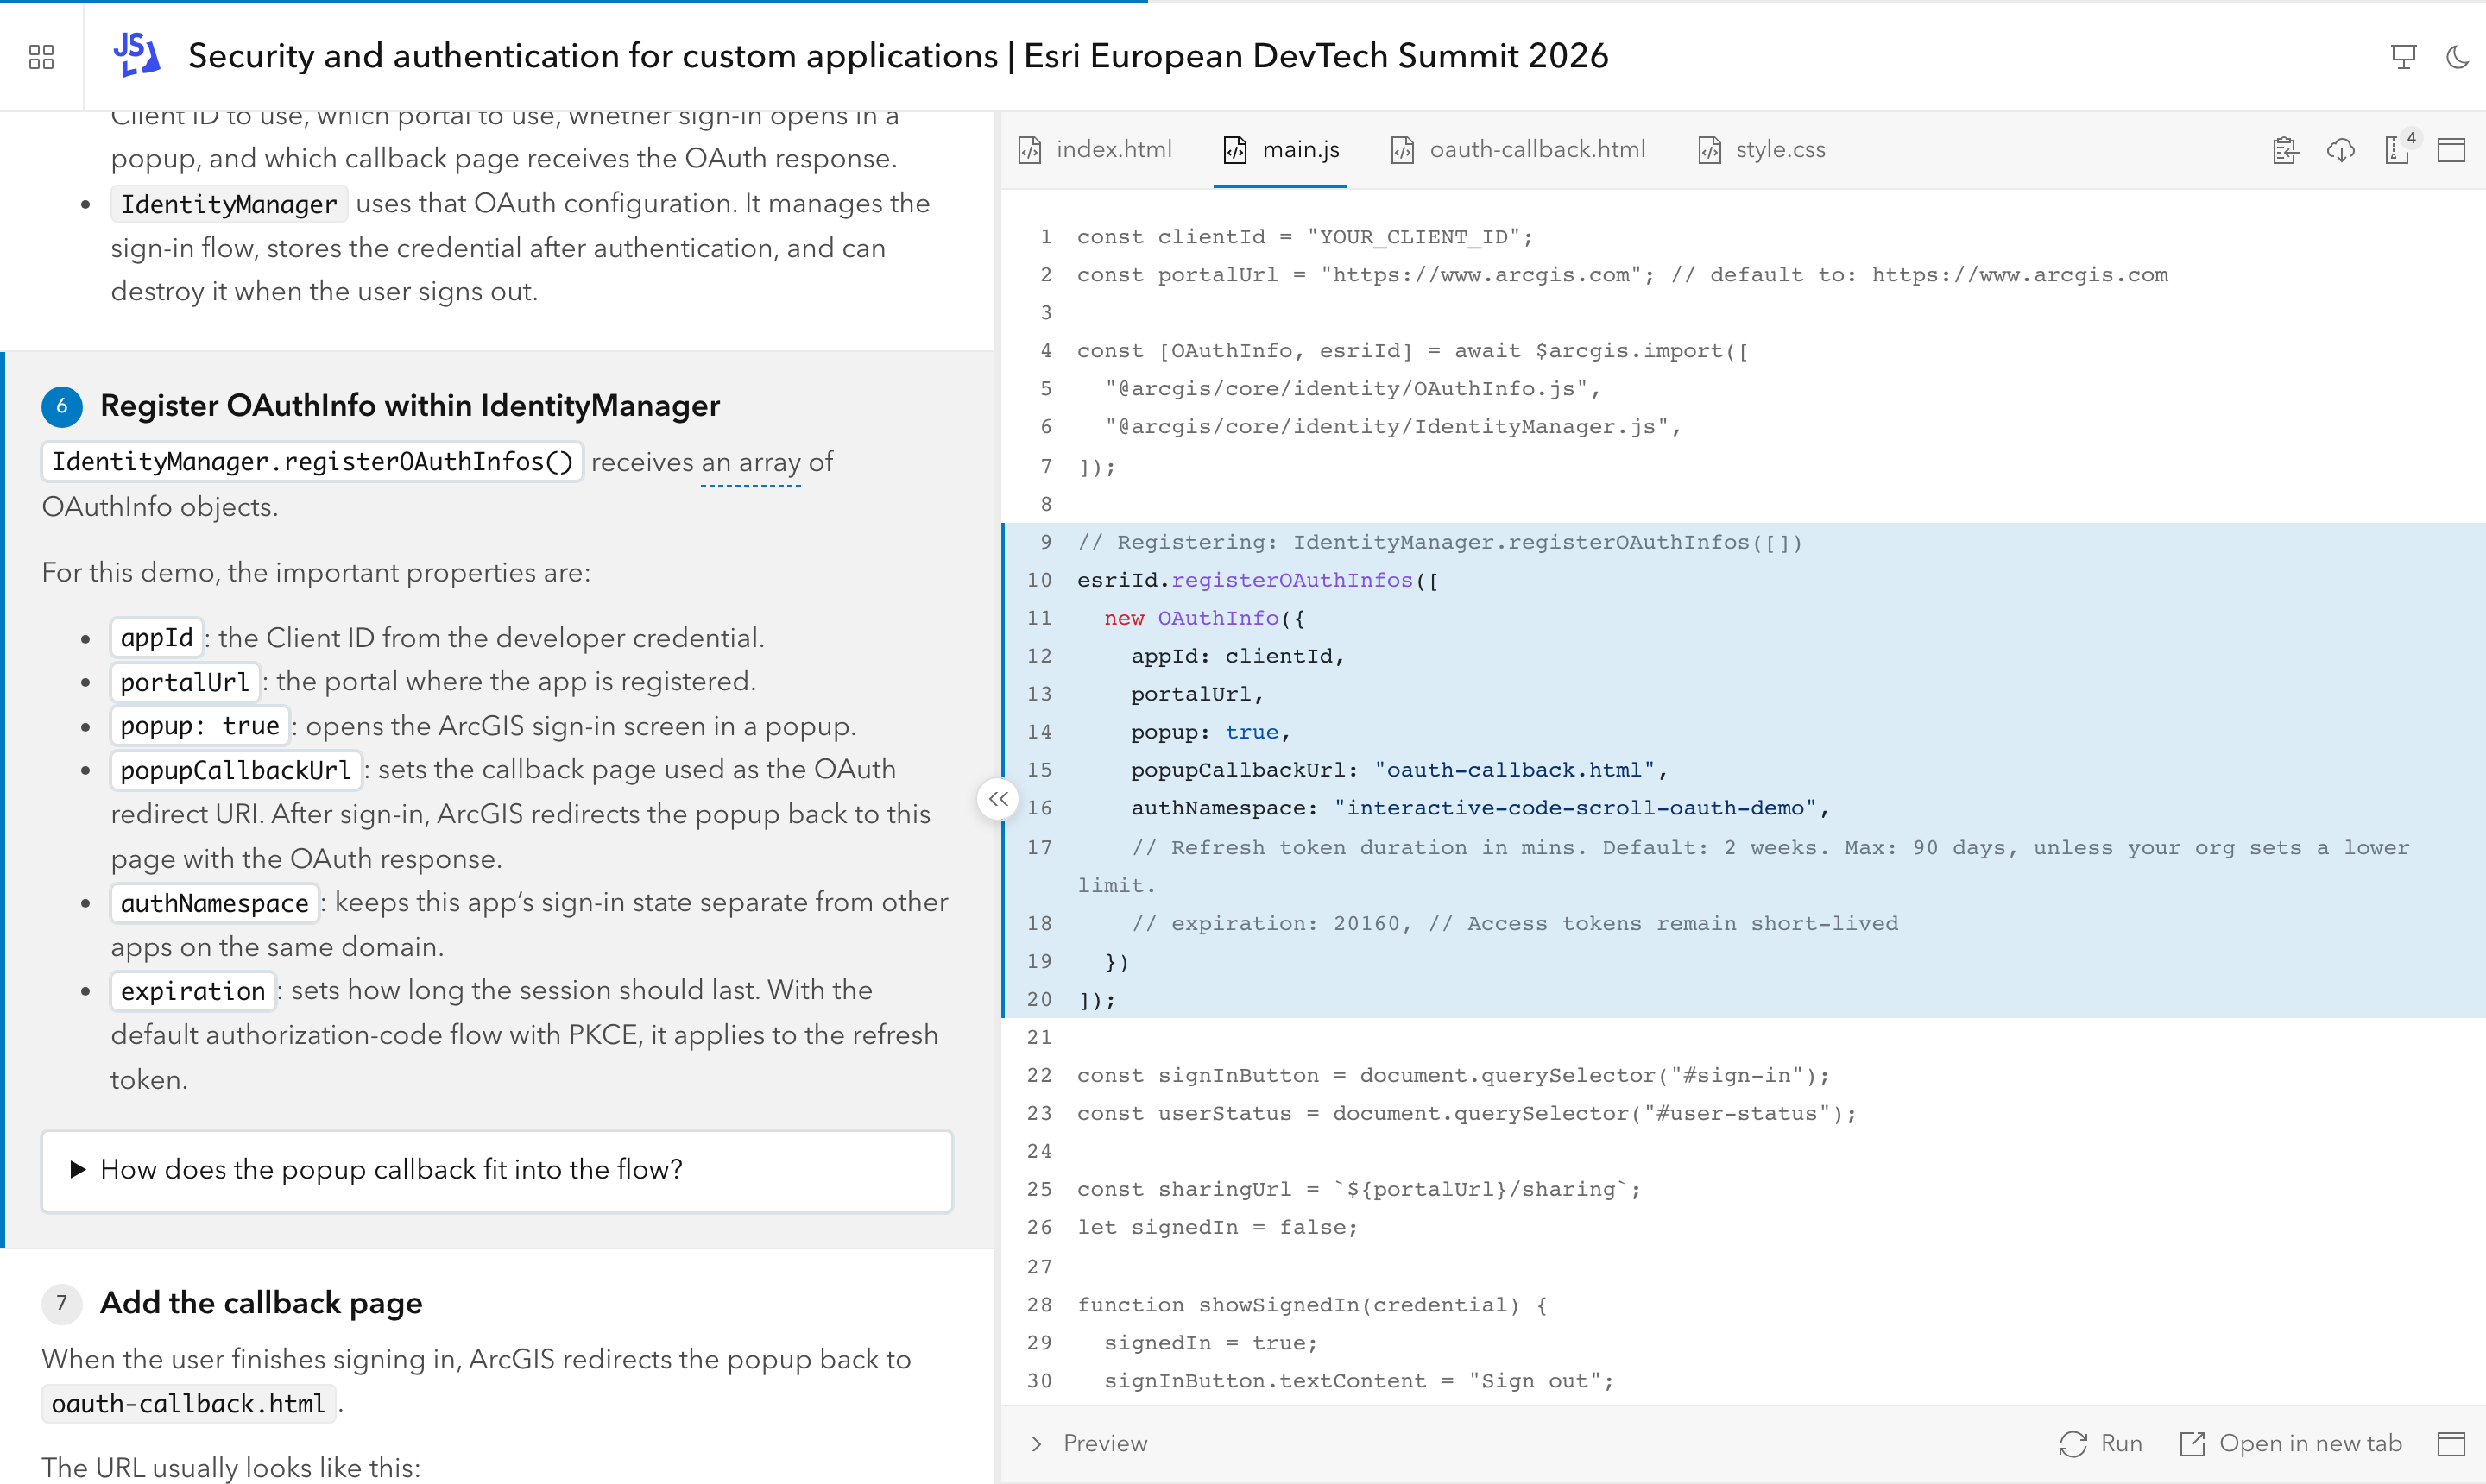The image size is (2486, 1484).
Task: Click the 'appId' code chip
Action: (x=157, y=638)
